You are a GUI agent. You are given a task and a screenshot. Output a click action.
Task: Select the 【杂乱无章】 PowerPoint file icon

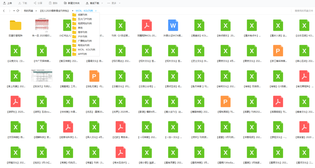94,76
